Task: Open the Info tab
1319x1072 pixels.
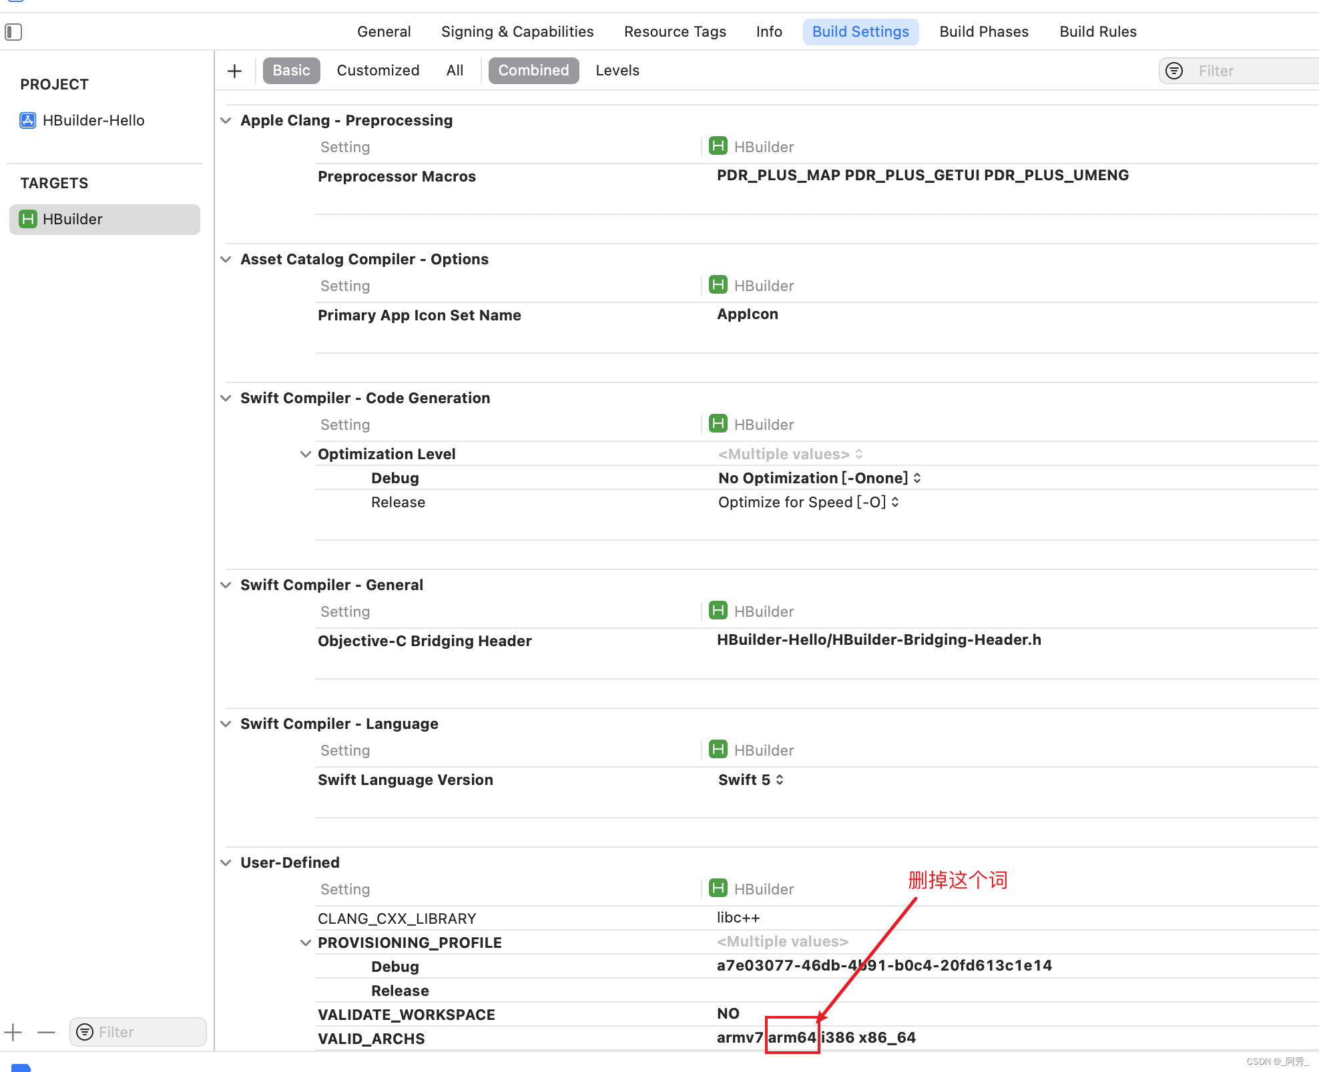Action: pos(769,31)
